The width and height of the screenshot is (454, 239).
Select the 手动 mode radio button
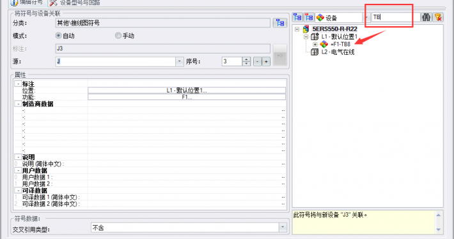point(118,36)
